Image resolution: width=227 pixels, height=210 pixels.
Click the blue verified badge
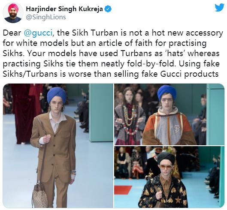(x=108, y=9)
